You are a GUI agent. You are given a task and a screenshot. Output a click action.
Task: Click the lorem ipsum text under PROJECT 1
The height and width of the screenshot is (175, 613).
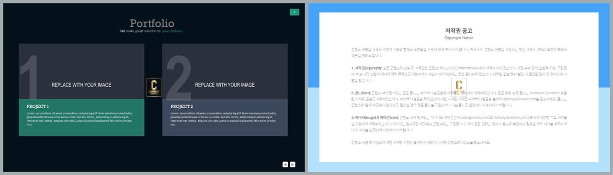[79, 119]
